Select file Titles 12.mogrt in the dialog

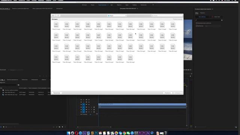173,26
